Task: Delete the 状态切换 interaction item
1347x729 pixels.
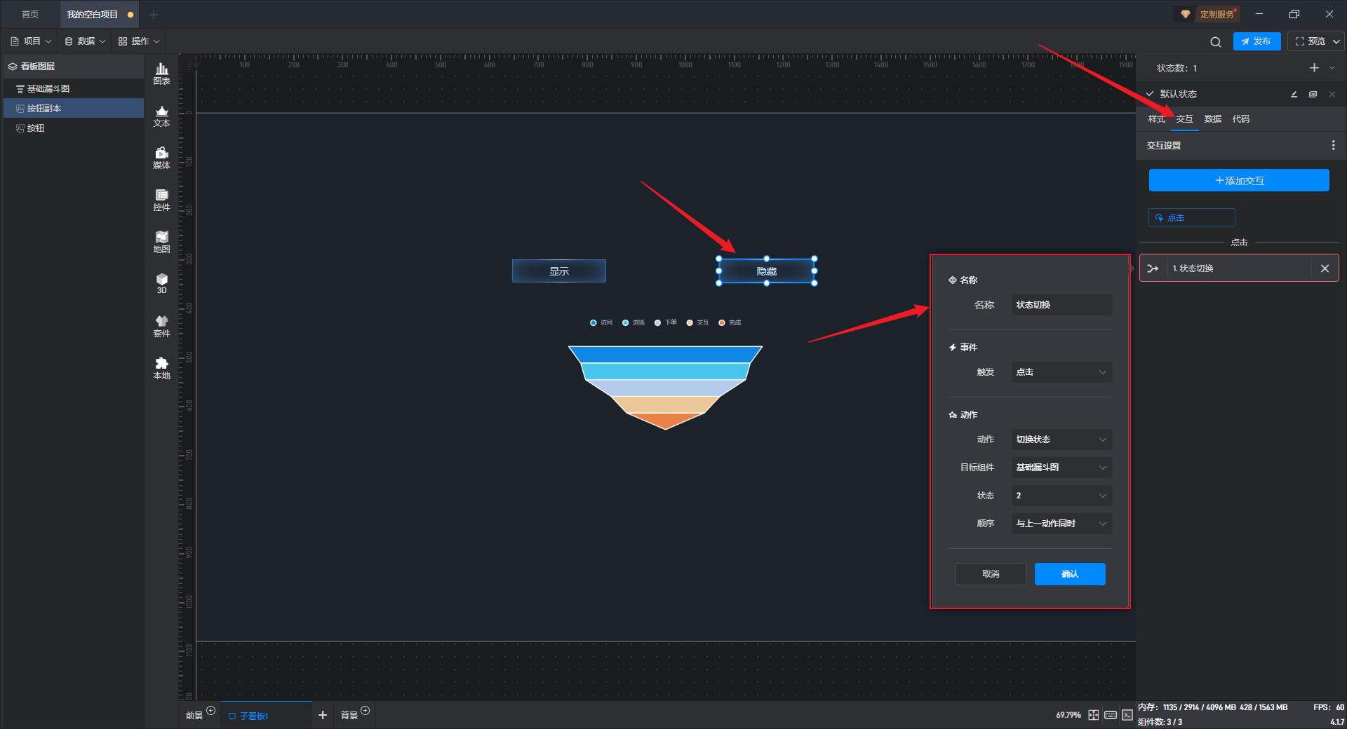Action: [x=1325, y=268]
